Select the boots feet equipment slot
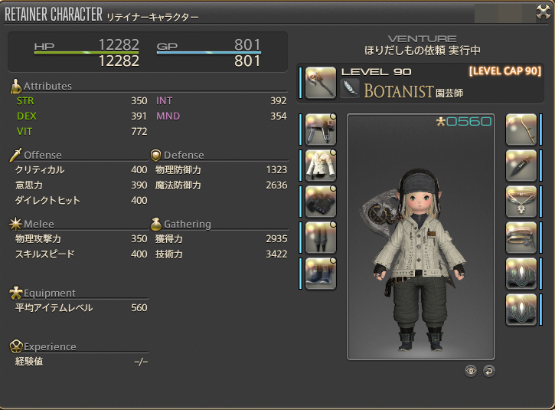 [x=320, y=274]
